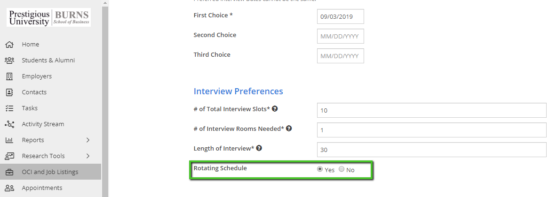Select No for Rotating Schedule

[342, 169]
